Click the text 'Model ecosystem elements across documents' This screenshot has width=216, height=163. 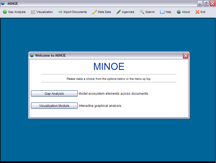pyautogui.click(x=114, y=94)
